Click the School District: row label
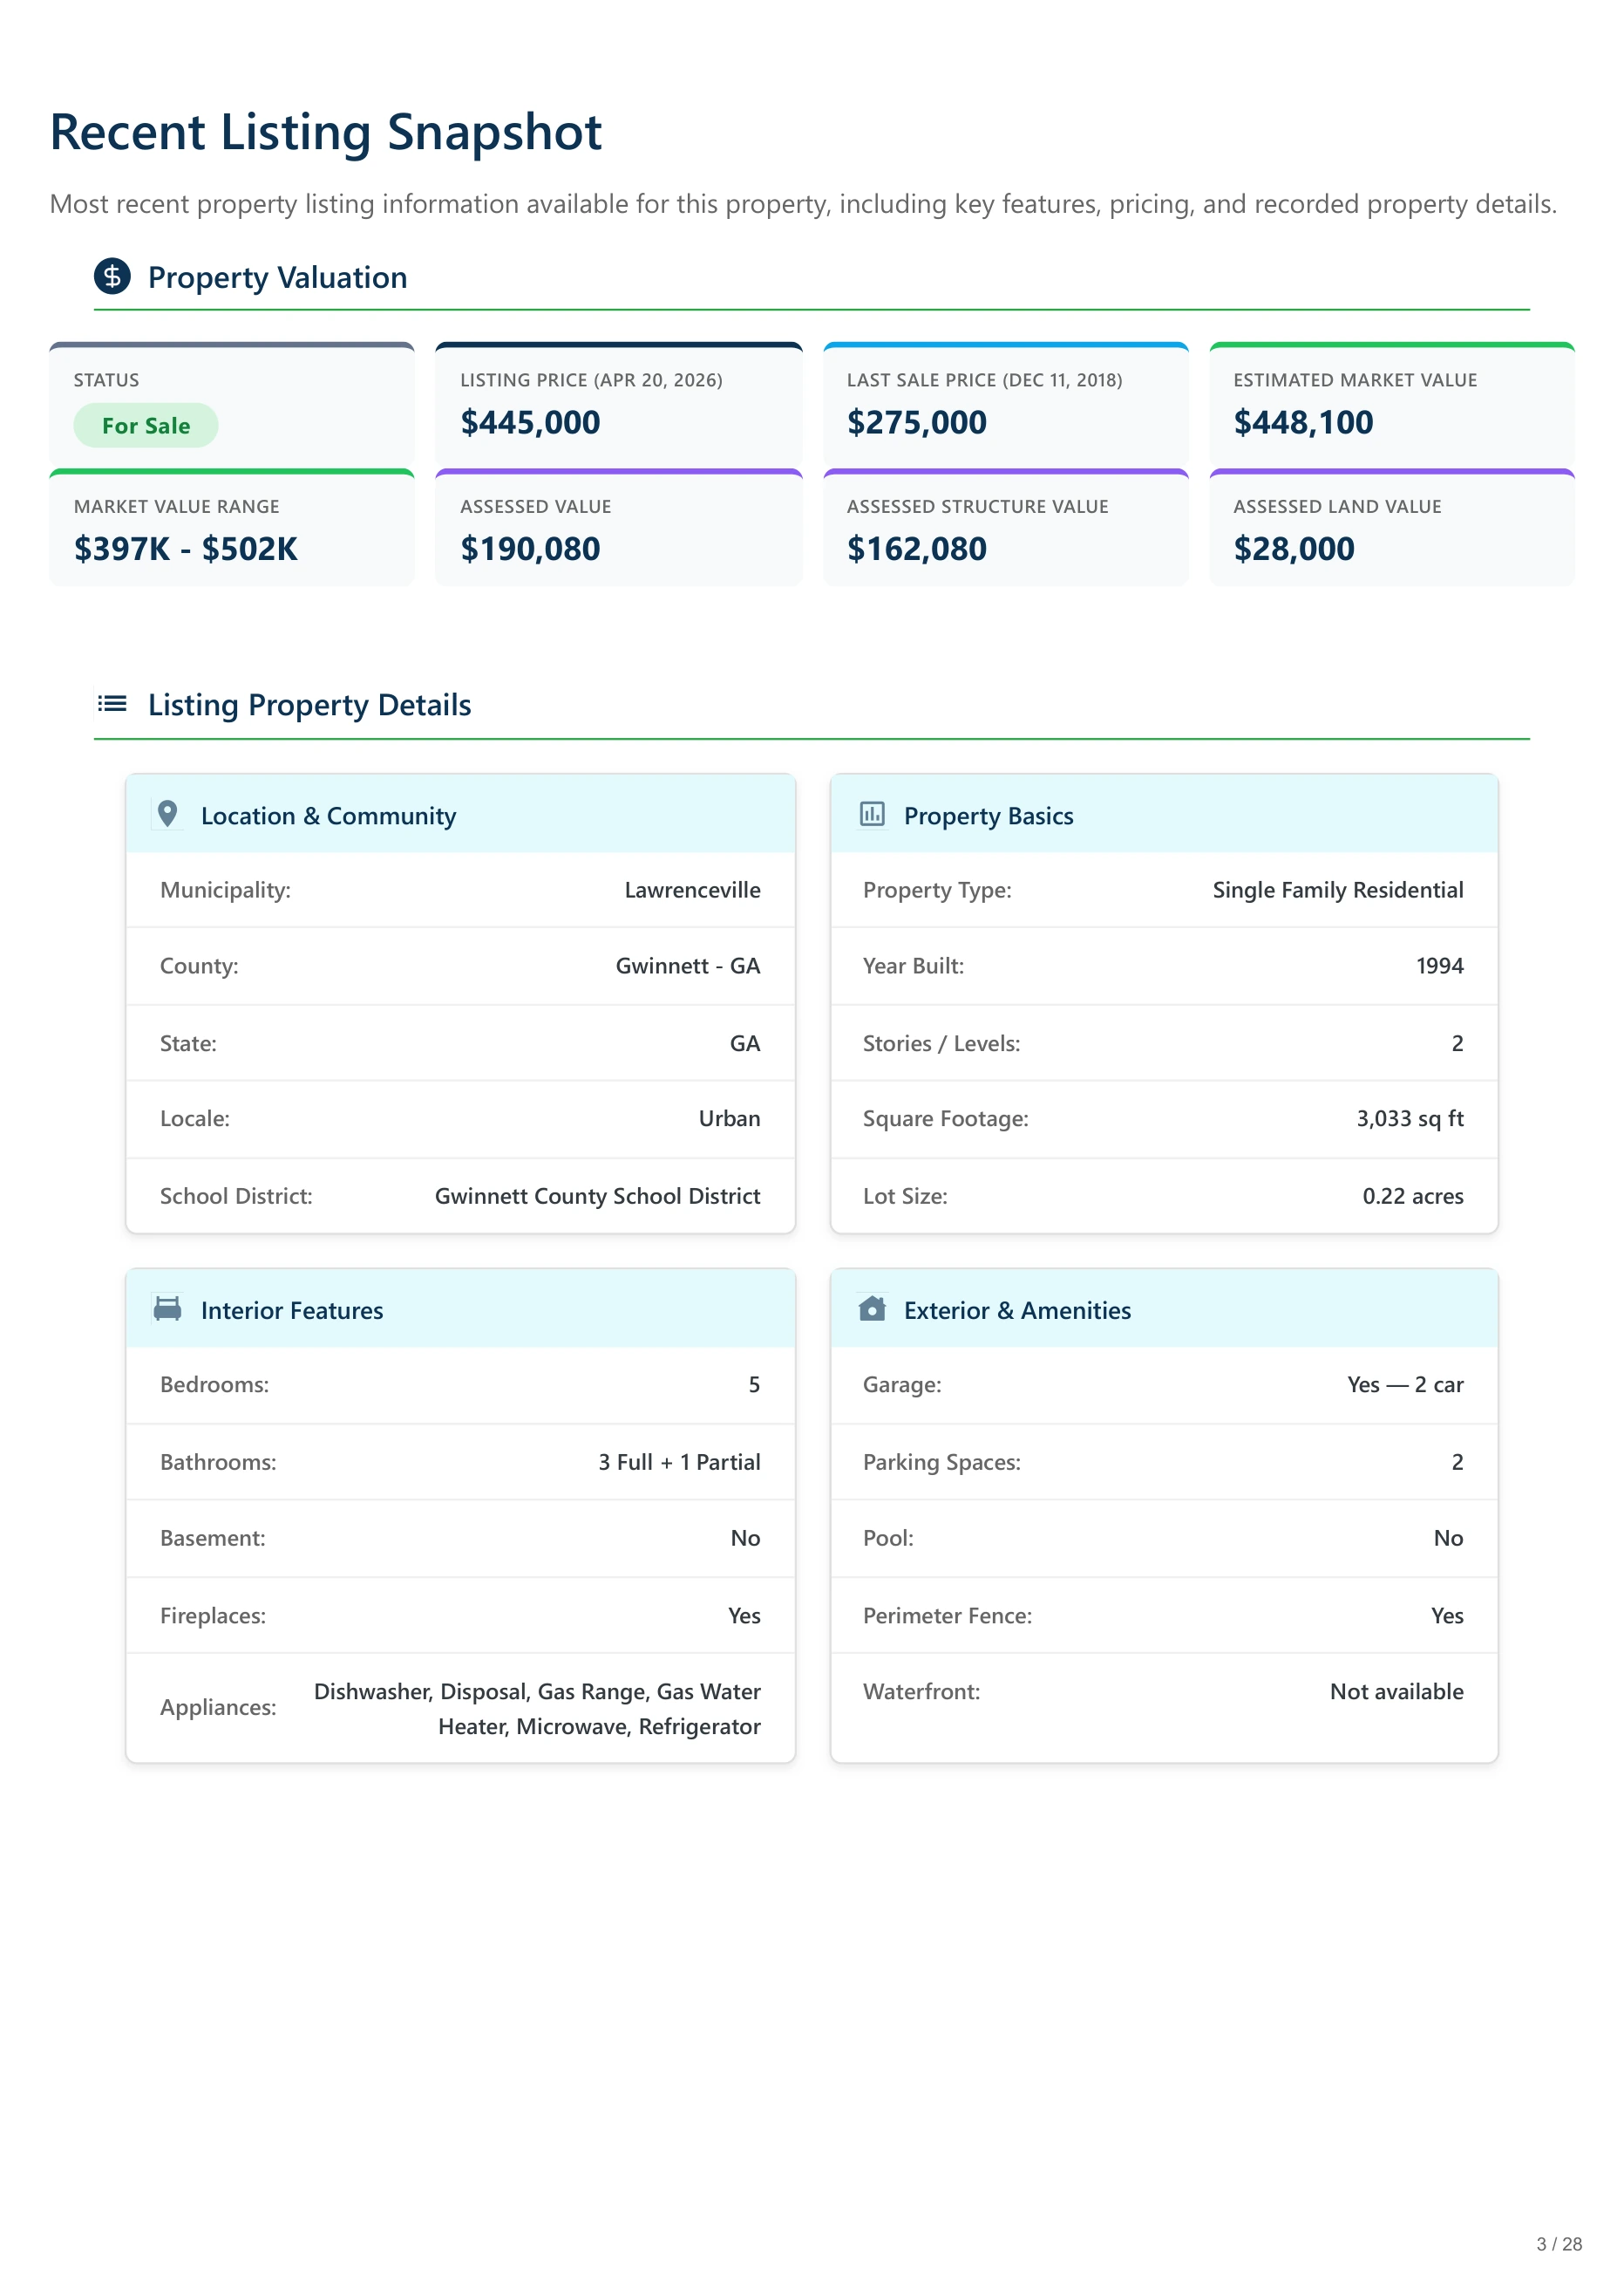Viewport: 1624px width, 2295px height. [x=236, y=1196]
